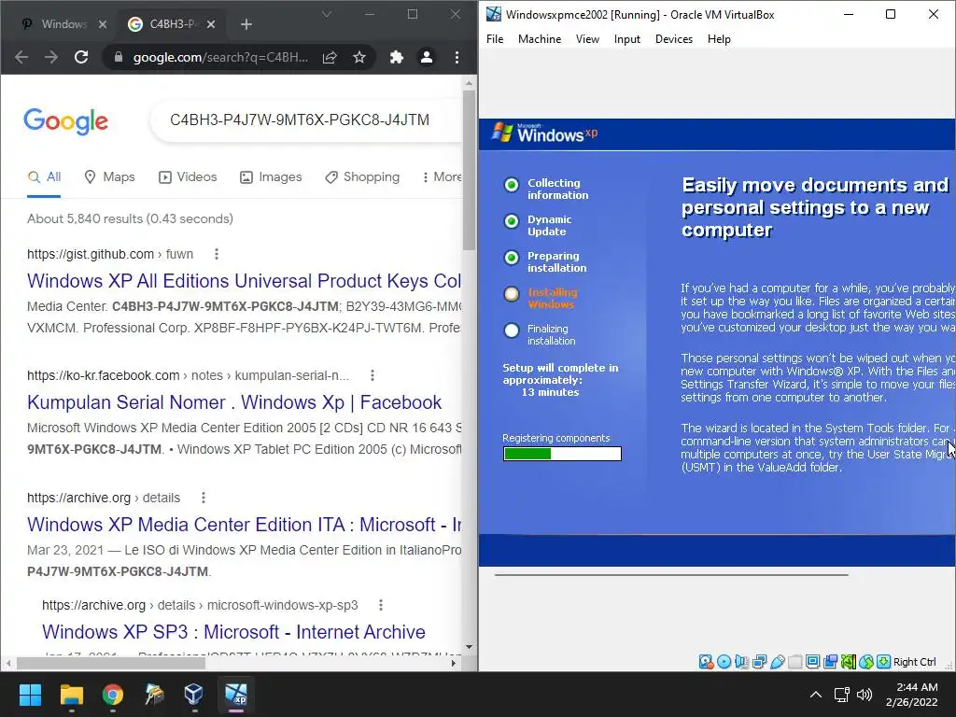
Task: Open options dots for ko-kr.facebook.com result
Action: pyautogui.click(x=373, y=375)
